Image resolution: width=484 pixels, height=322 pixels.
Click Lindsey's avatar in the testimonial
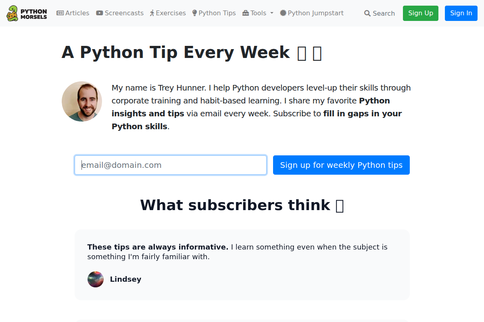[96, 279]
